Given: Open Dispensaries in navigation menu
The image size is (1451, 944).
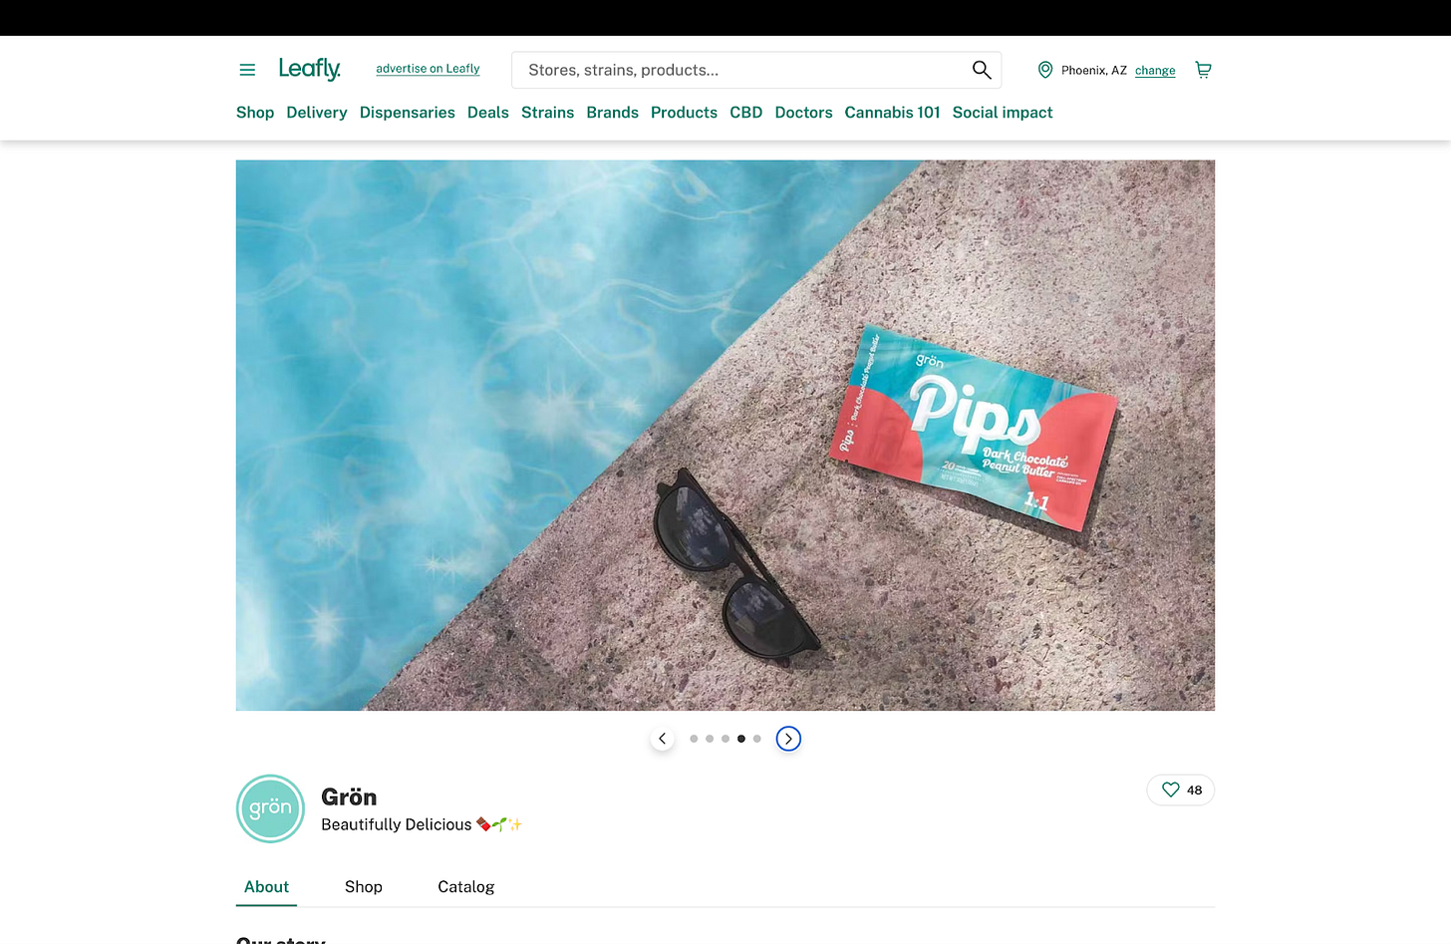Looking at the screenshot, I should tap(408, 113).
